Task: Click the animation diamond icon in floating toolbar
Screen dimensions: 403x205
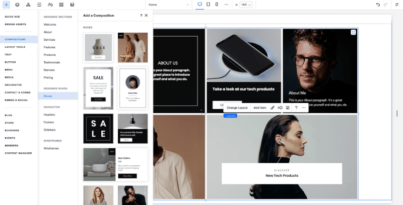Action: 280,108
